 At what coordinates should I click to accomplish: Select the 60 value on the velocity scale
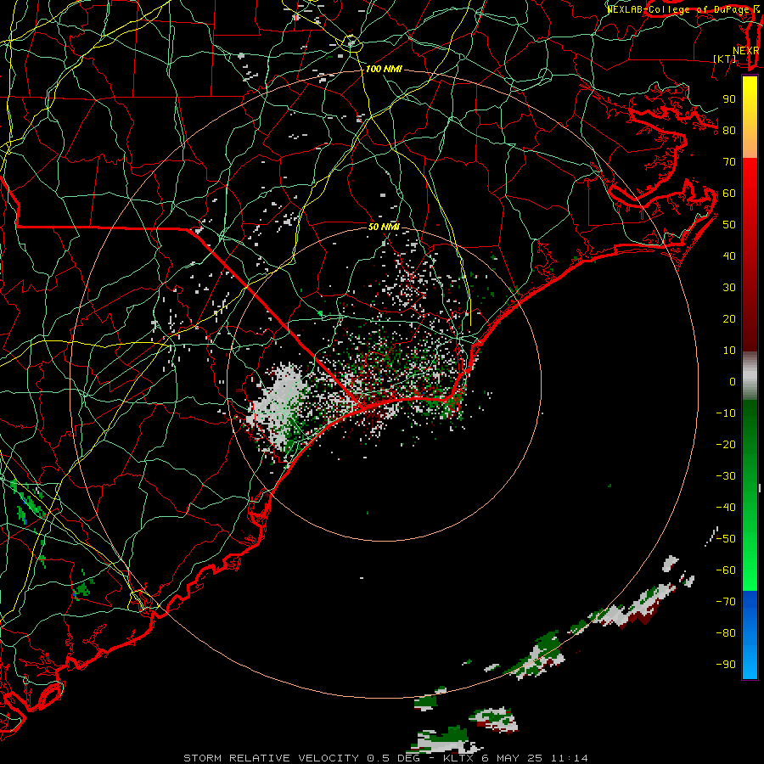tap(729, 194)
